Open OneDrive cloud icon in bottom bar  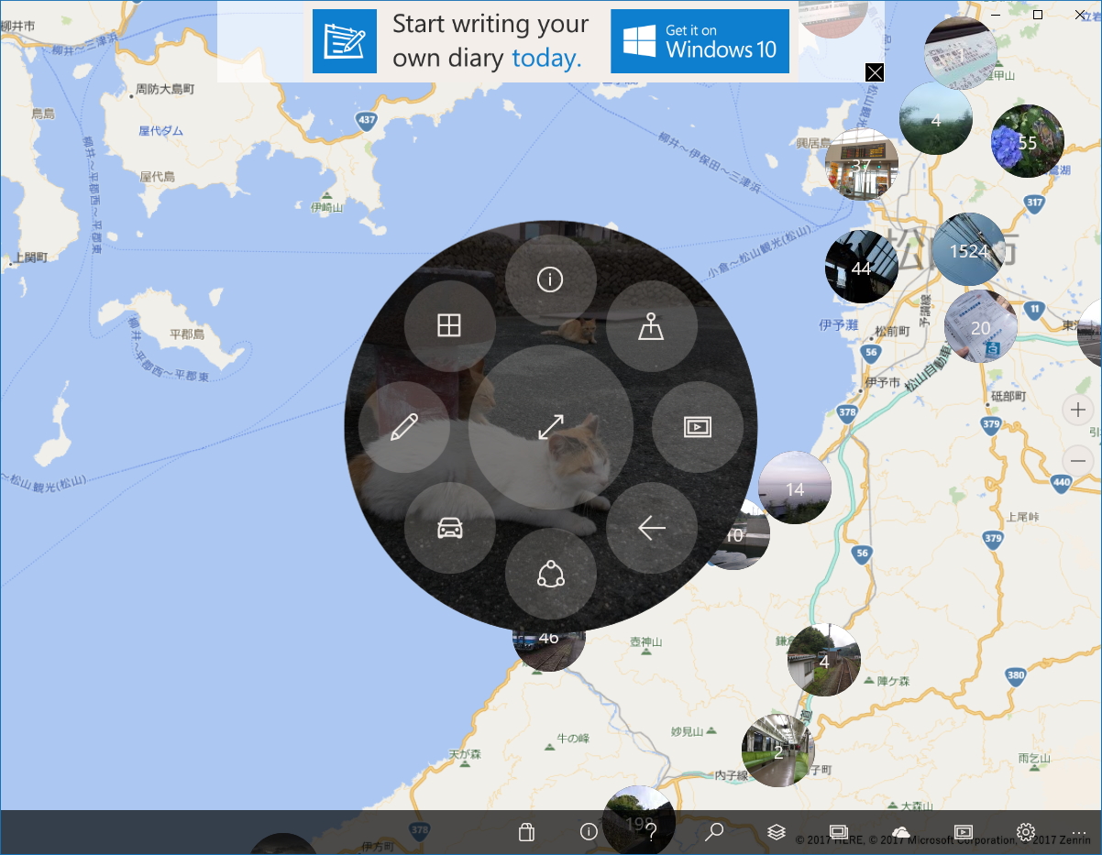(x=900, y=831)
